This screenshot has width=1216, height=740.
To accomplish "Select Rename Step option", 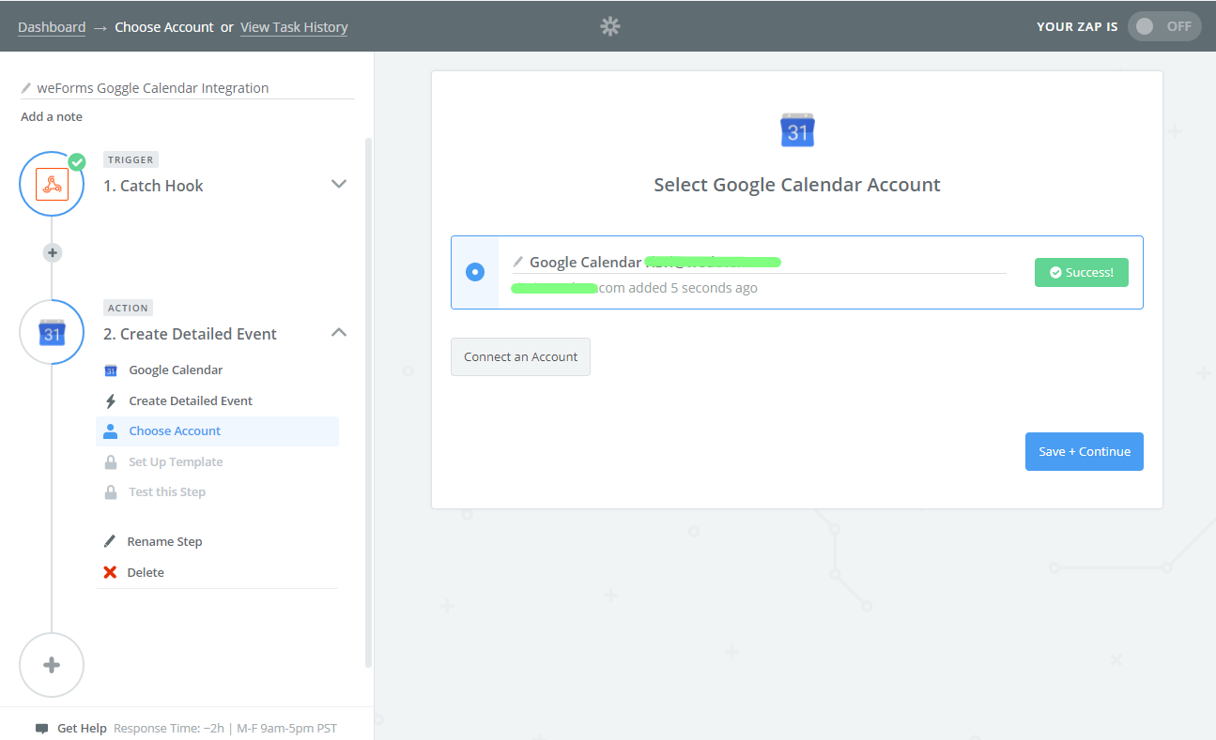I will pyautogui.click(x=164, y=541).
